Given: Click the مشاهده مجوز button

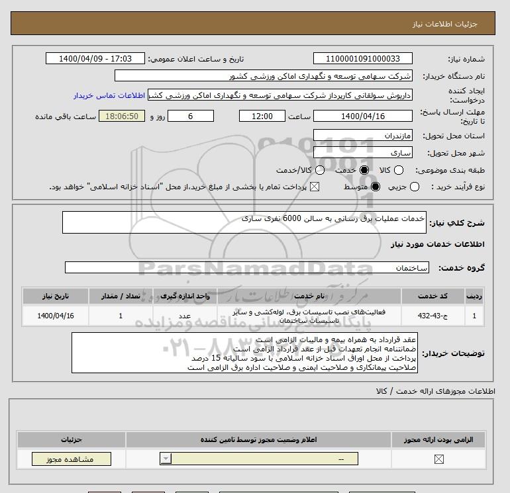Looking at the screenshot, I should pos(72,459).
